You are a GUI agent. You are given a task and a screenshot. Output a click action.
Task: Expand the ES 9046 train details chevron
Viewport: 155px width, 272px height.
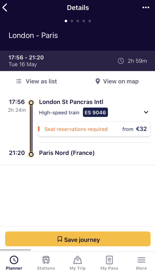[x=146, y=112]
